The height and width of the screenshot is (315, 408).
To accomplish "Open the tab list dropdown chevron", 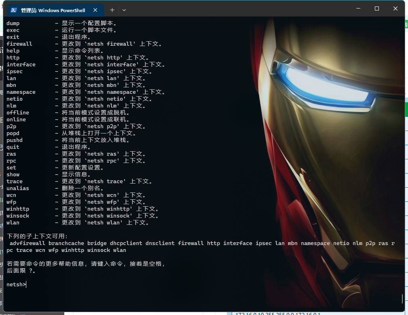I will pos(124,10).
